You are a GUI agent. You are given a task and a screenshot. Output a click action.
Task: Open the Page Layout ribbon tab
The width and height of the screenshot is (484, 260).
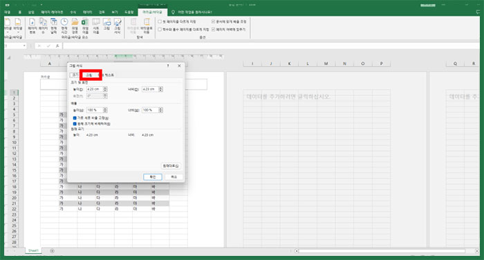pyautogui.click(x=52, y=12)
